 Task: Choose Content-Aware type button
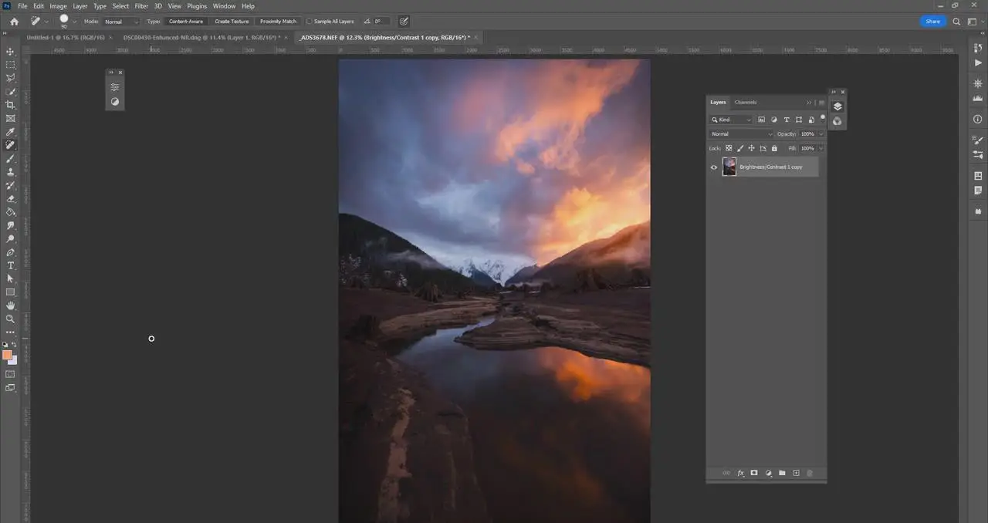186,22
